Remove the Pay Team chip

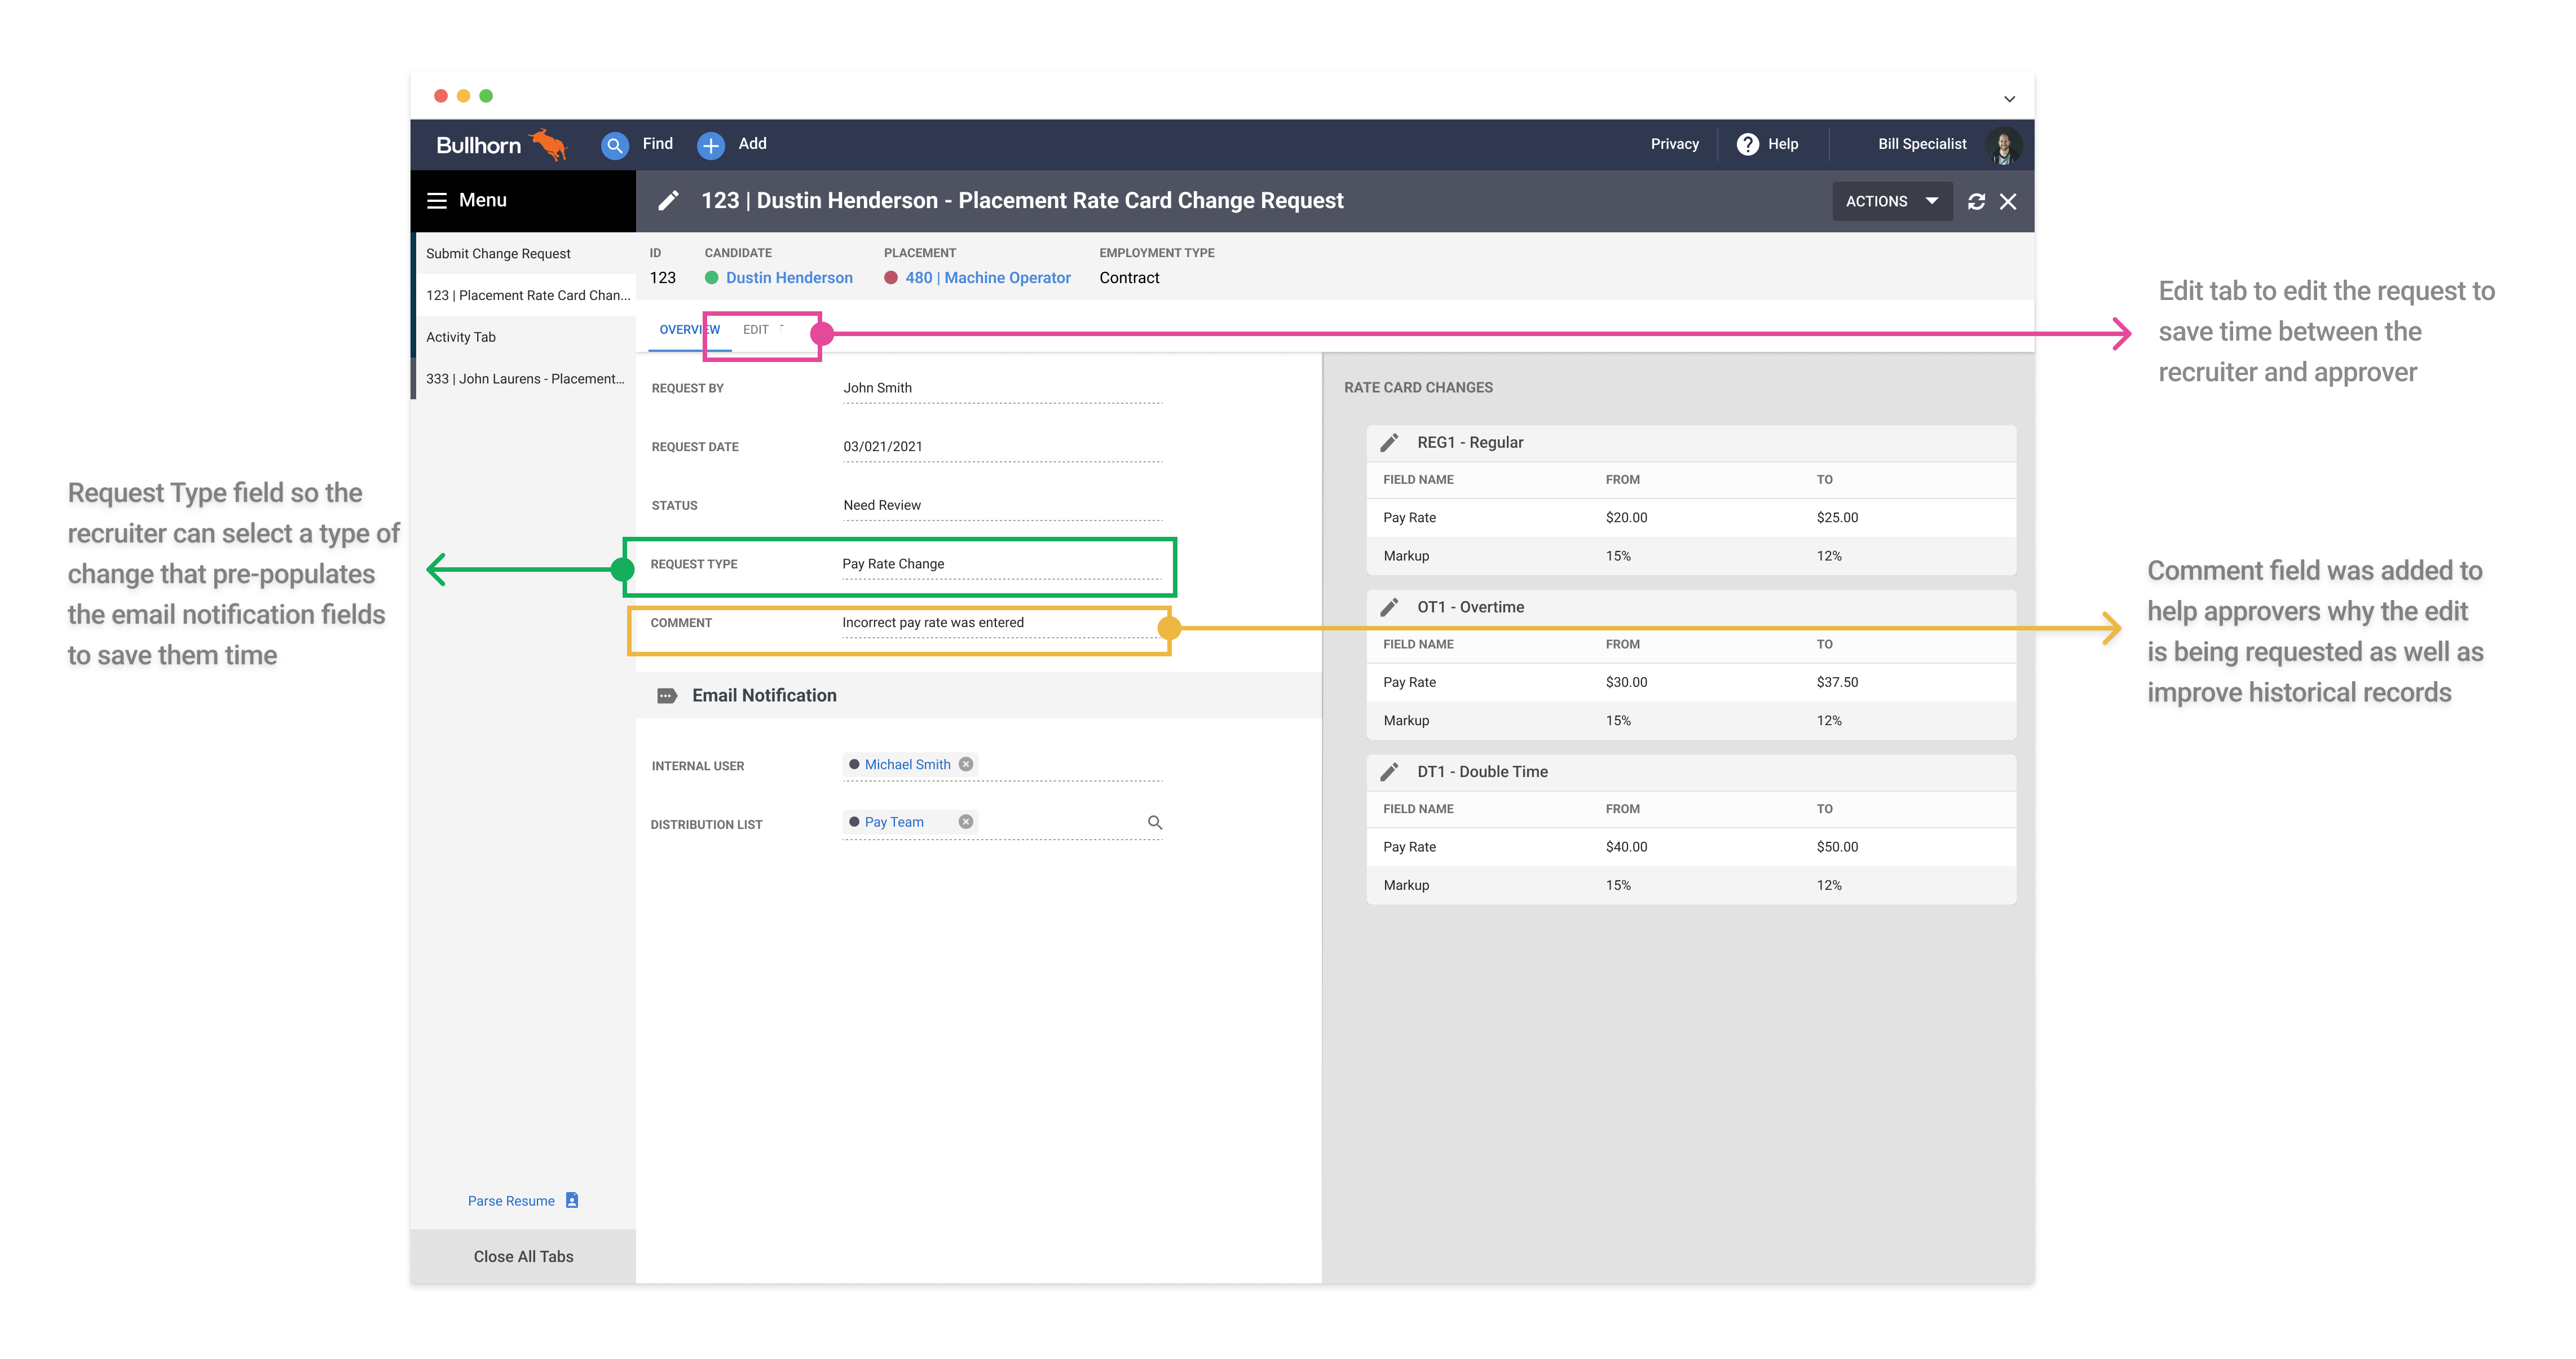(x=965, y=821)
